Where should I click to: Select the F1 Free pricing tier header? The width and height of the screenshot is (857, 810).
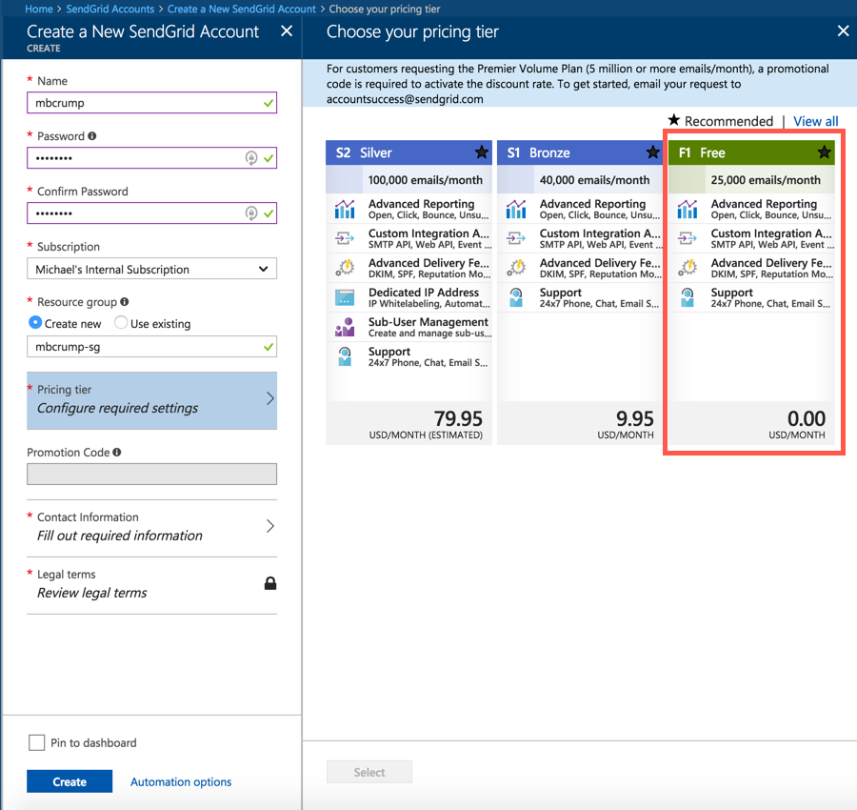coord(751,152)
